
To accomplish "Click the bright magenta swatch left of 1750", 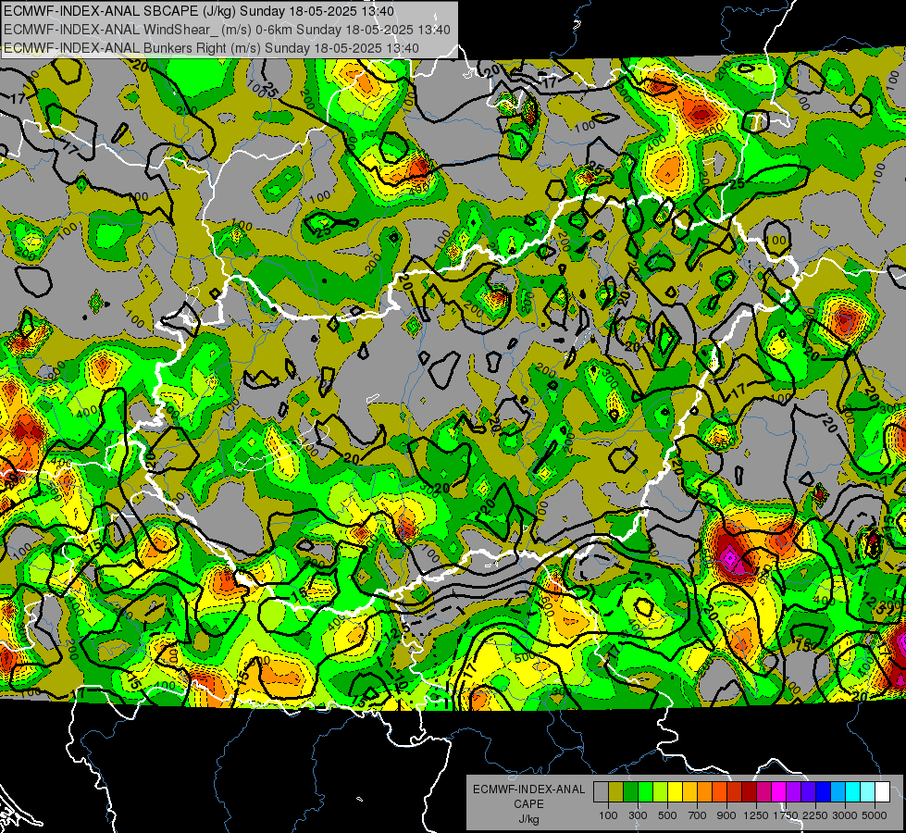I will [x=779, y=792].
